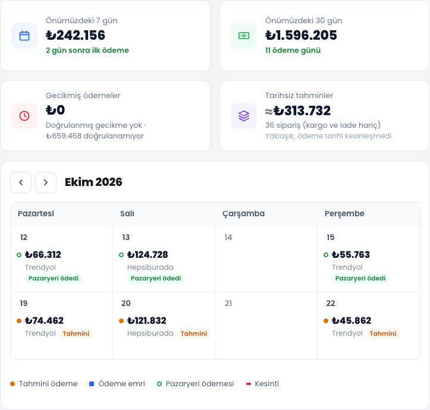
Task: Click the Tahmini badge on day 20
Action: click(x=194, y=333)
